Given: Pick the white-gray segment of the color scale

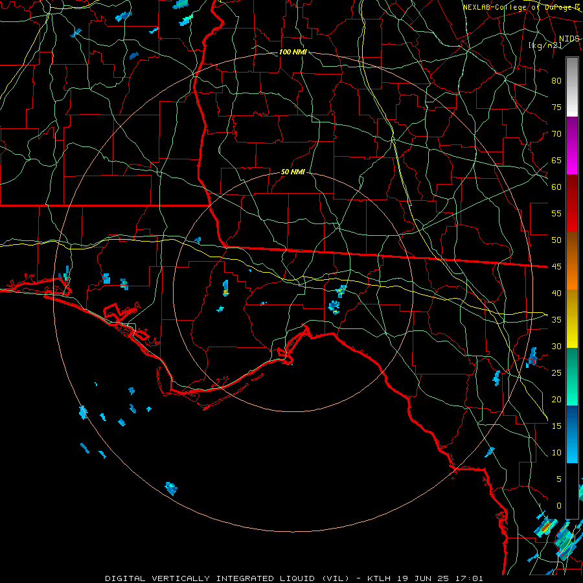Looking at the screenshot, I should (572, 87).
